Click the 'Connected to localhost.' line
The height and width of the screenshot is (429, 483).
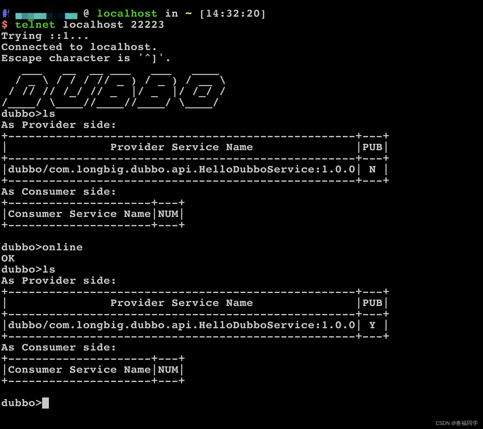79,47
